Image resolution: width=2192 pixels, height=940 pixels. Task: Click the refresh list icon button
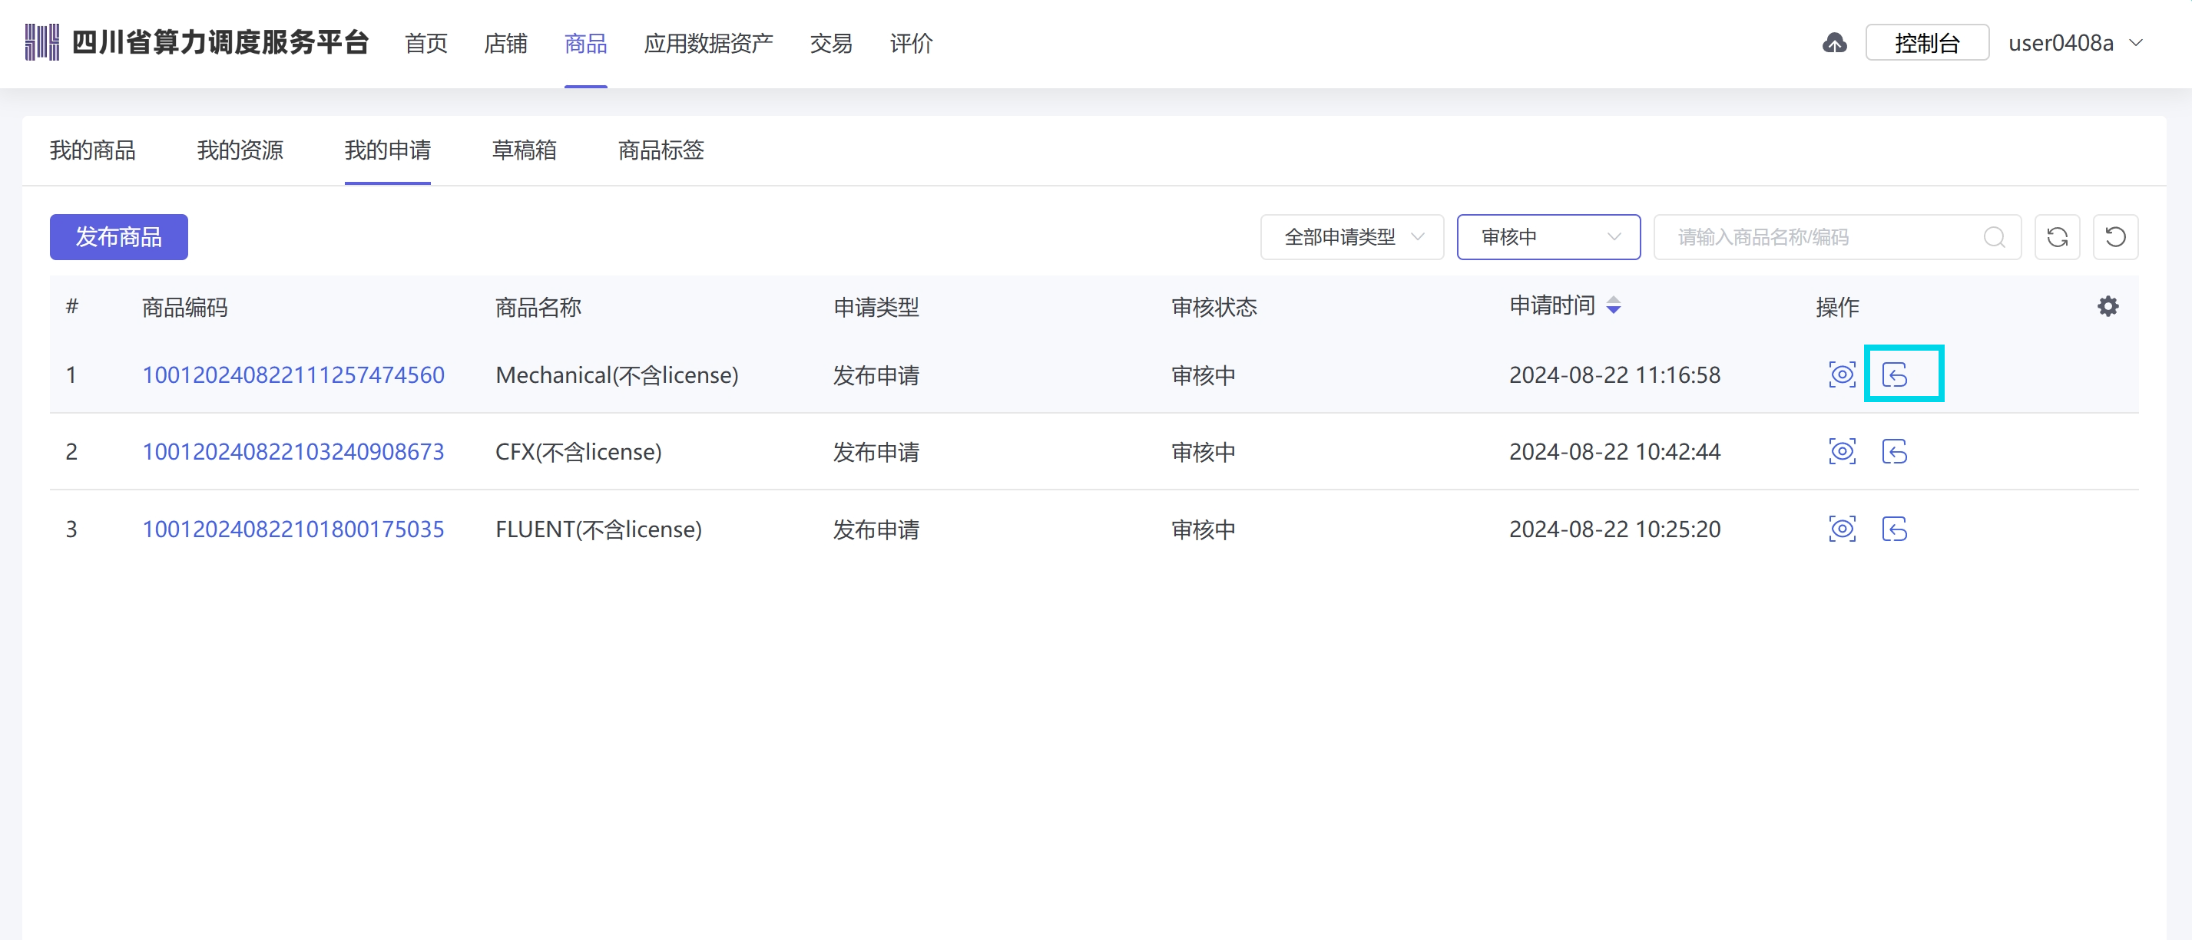[x=2058, y=237]
